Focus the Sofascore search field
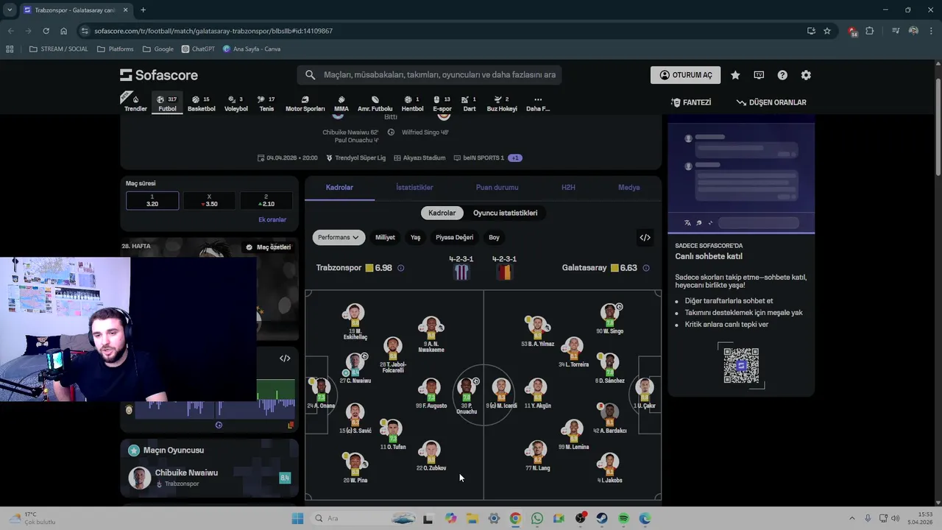This screenshot has height=530, width=942. pos(430,75)
